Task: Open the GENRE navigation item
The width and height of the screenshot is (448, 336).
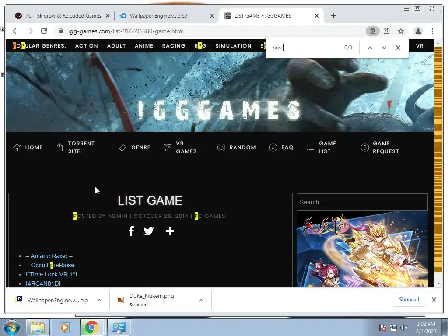Action: pos(141,147)
